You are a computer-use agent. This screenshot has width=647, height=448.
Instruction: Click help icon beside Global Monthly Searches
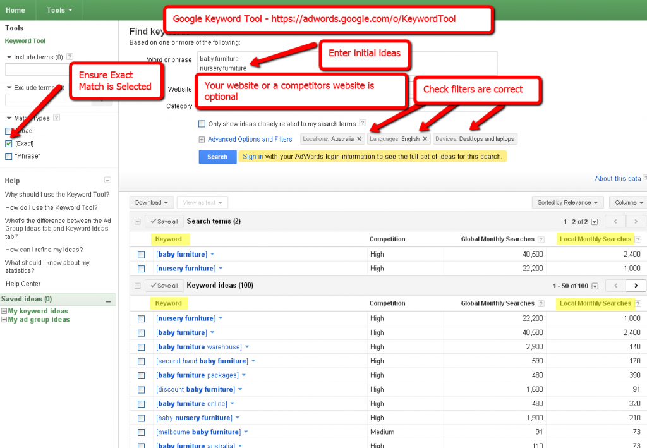pos(540,239)
